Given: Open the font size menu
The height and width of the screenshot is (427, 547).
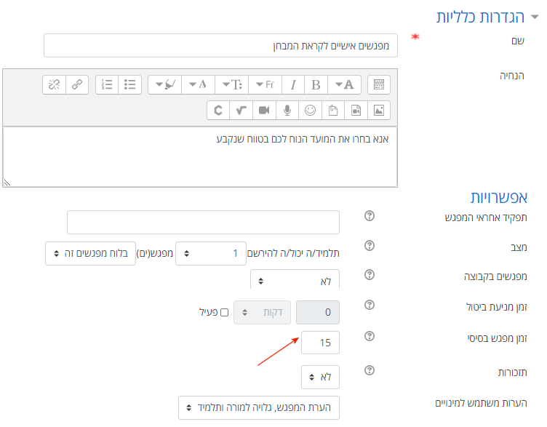Looking at the screenshot, I should click(x=232, y=85).
